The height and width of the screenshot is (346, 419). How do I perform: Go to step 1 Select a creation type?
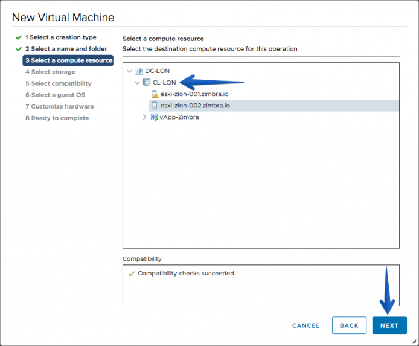pyautogui.click(x=60, y=37)
